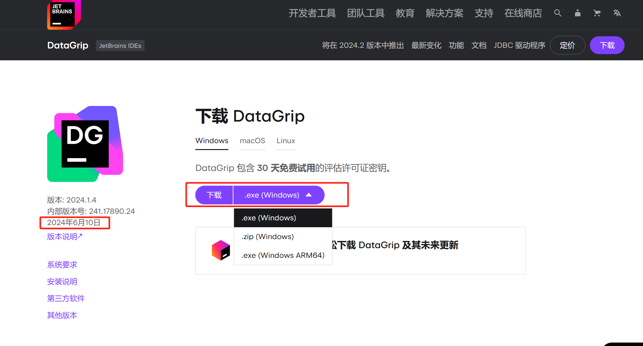
Task: Open the 支持 menu
Action: [484, 13]
